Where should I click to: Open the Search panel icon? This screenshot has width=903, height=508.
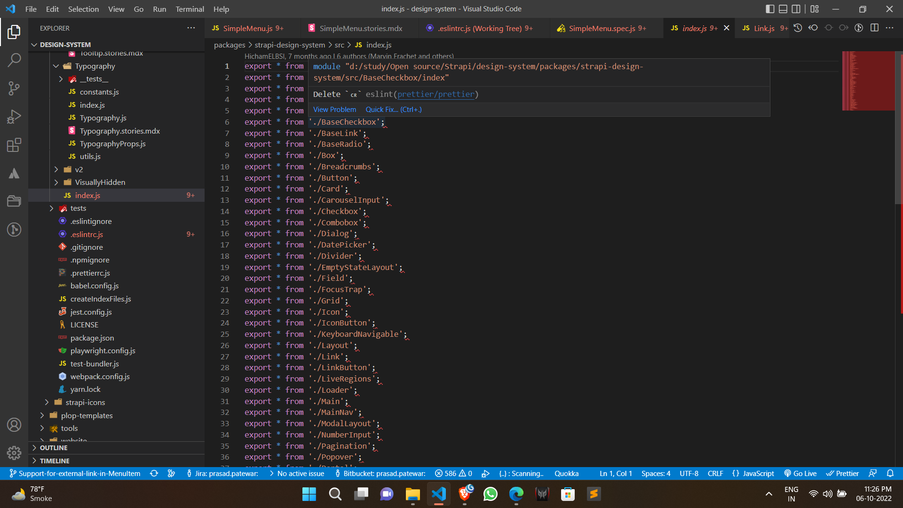coord(14,60)
